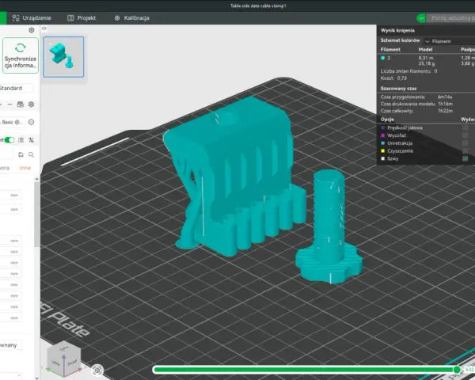The width and height of the screenshot is (475, 380).
Task: Click the settings tools icon next to list icon
Action: [x=31, y=140]
